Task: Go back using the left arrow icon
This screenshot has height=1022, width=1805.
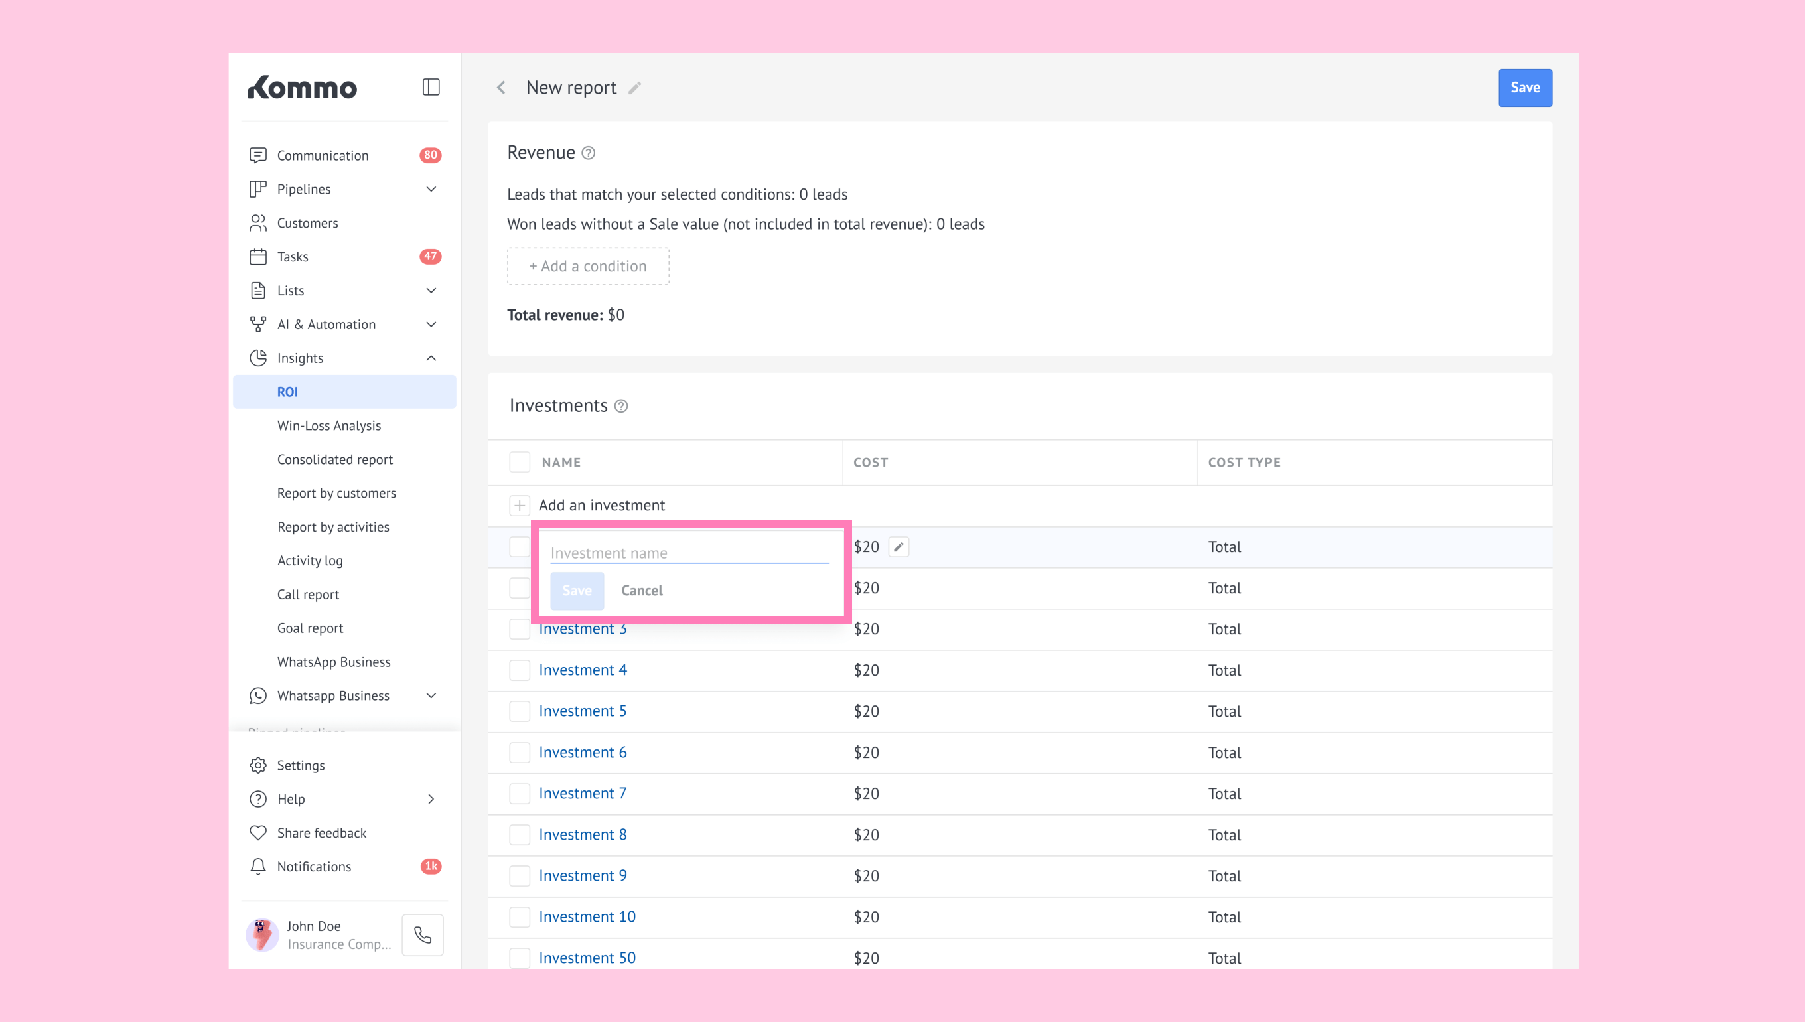Action: click(501, 88)
